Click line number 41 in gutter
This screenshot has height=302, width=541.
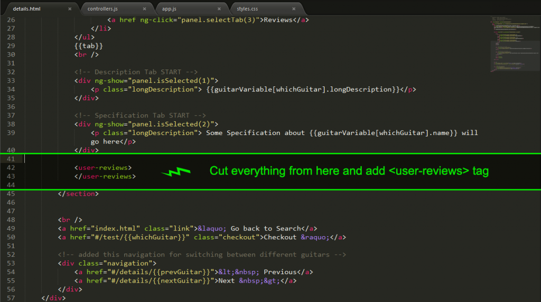11,159
